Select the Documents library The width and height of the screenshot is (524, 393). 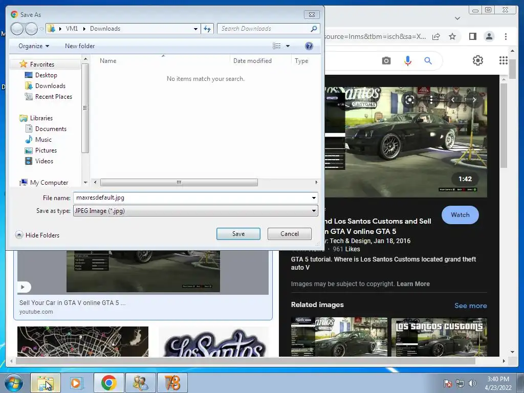[x=51, y=128]
